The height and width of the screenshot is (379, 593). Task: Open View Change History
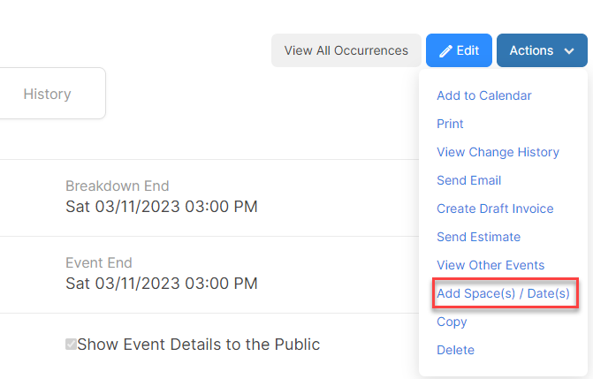pyautogui.click(x=498, y=152)
